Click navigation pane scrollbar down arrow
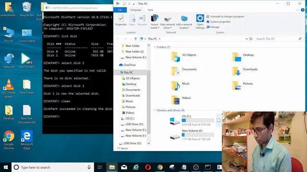Image resolution: width=307 pixels, height=172 pixels. pos(149,143)
